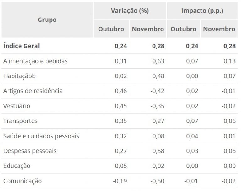
Task: Click Novembro header under Variação
Action: click(148, 29)
